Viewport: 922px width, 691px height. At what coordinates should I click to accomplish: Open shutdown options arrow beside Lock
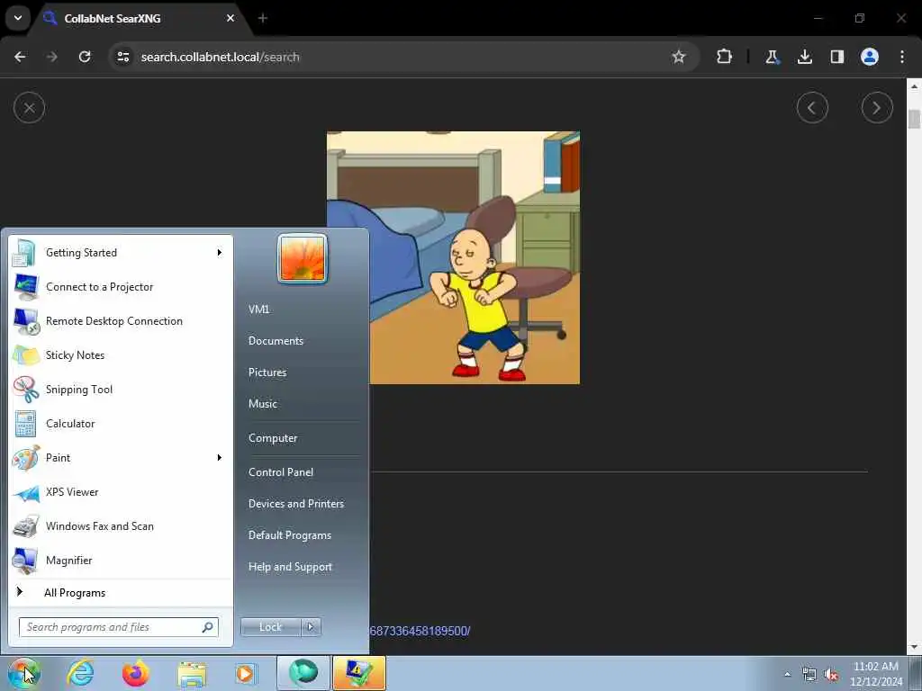tap(311, 627)
